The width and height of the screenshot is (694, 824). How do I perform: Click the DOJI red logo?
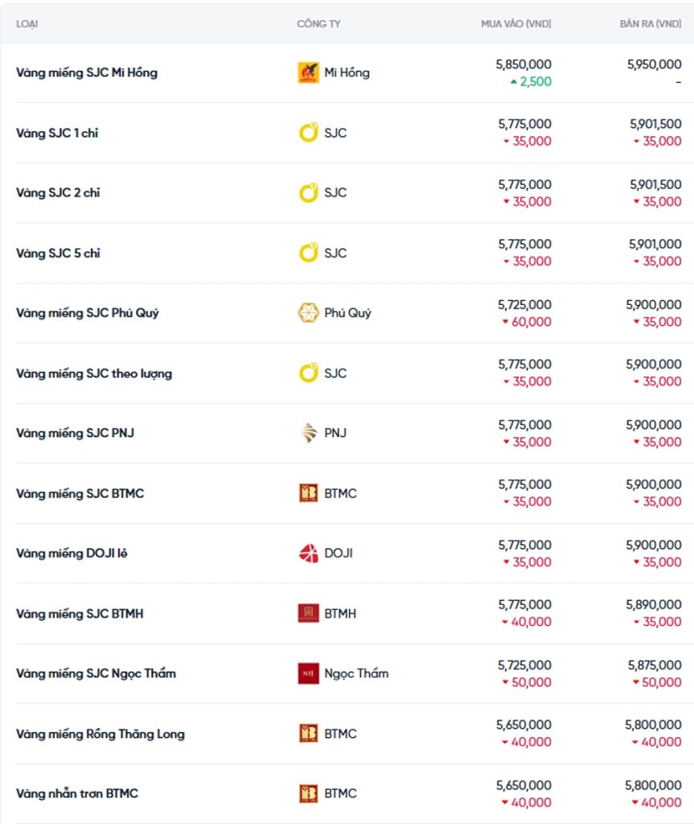pos(308,554)
